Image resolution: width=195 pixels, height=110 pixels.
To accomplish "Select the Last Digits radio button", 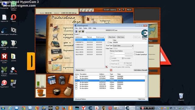I will (x=125, y=65).
